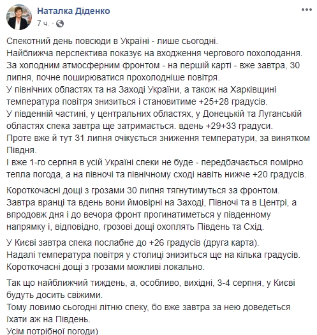Screen dimensions: 317x335
Task: Click the line starting 'Проте вже й тут 31 липня'
Action: click(158, 138)
